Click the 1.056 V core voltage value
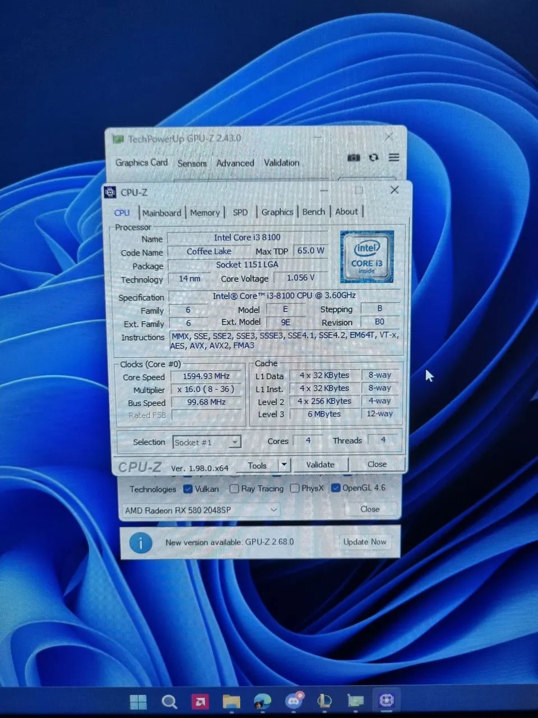 pyautogui.click(x=300, y=278)
